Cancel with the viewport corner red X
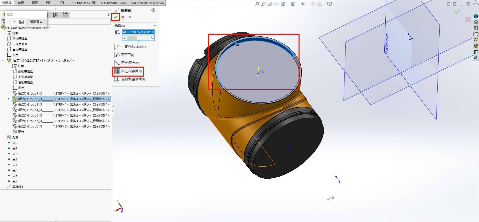Image resolution: width=479 pixels, height=222 pixels. click(x=468, y=19)
